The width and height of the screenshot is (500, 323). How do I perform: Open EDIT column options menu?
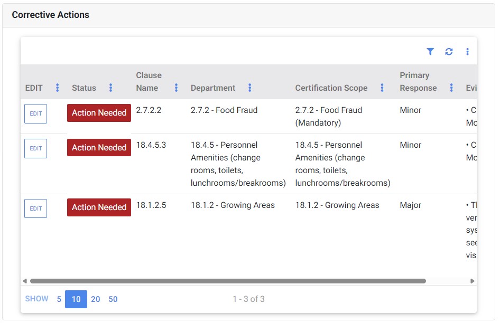tap(58, 88)
